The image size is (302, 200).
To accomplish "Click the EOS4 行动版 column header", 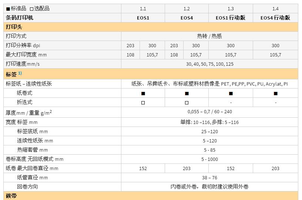I will 275,18.
